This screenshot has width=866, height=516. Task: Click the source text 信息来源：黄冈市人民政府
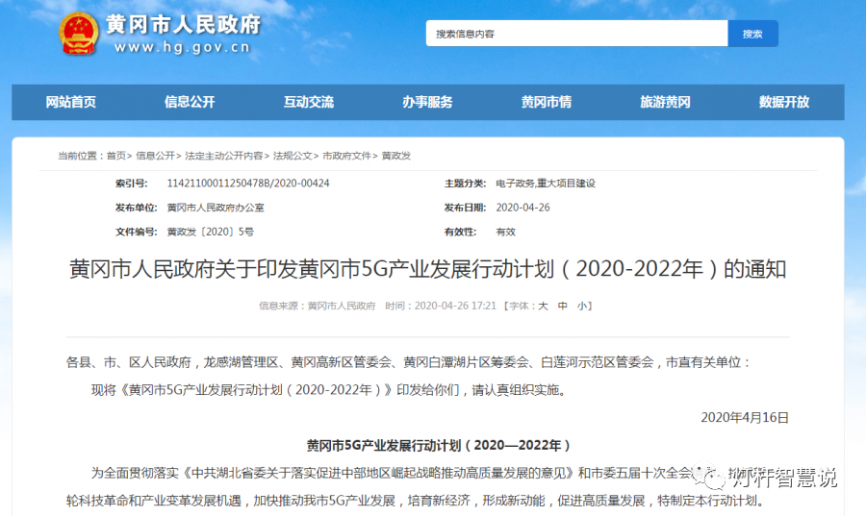317,306
